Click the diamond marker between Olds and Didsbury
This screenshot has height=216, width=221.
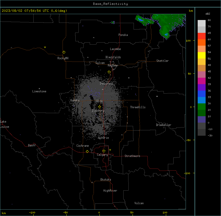click(100, 107)
